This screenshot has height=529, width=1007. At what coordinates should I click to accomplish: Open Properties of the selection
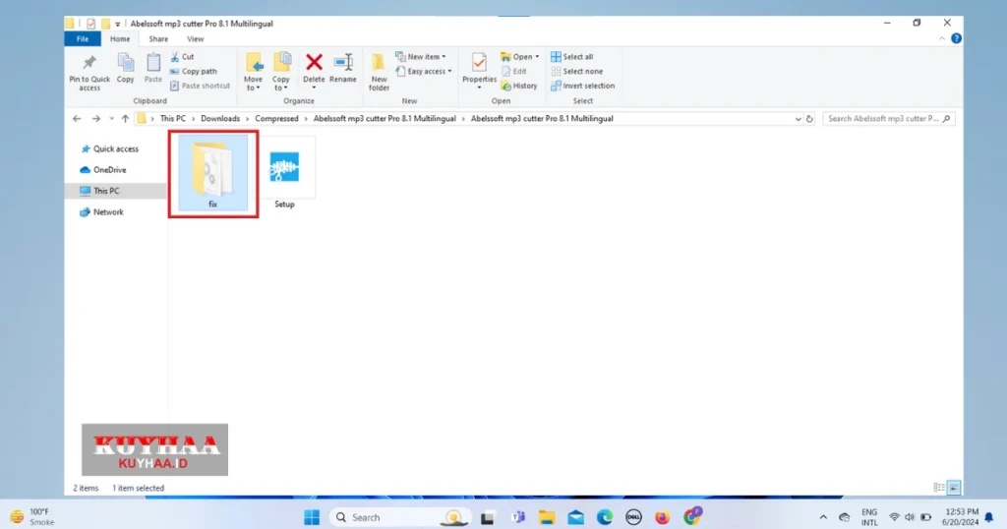click(479, 71)
